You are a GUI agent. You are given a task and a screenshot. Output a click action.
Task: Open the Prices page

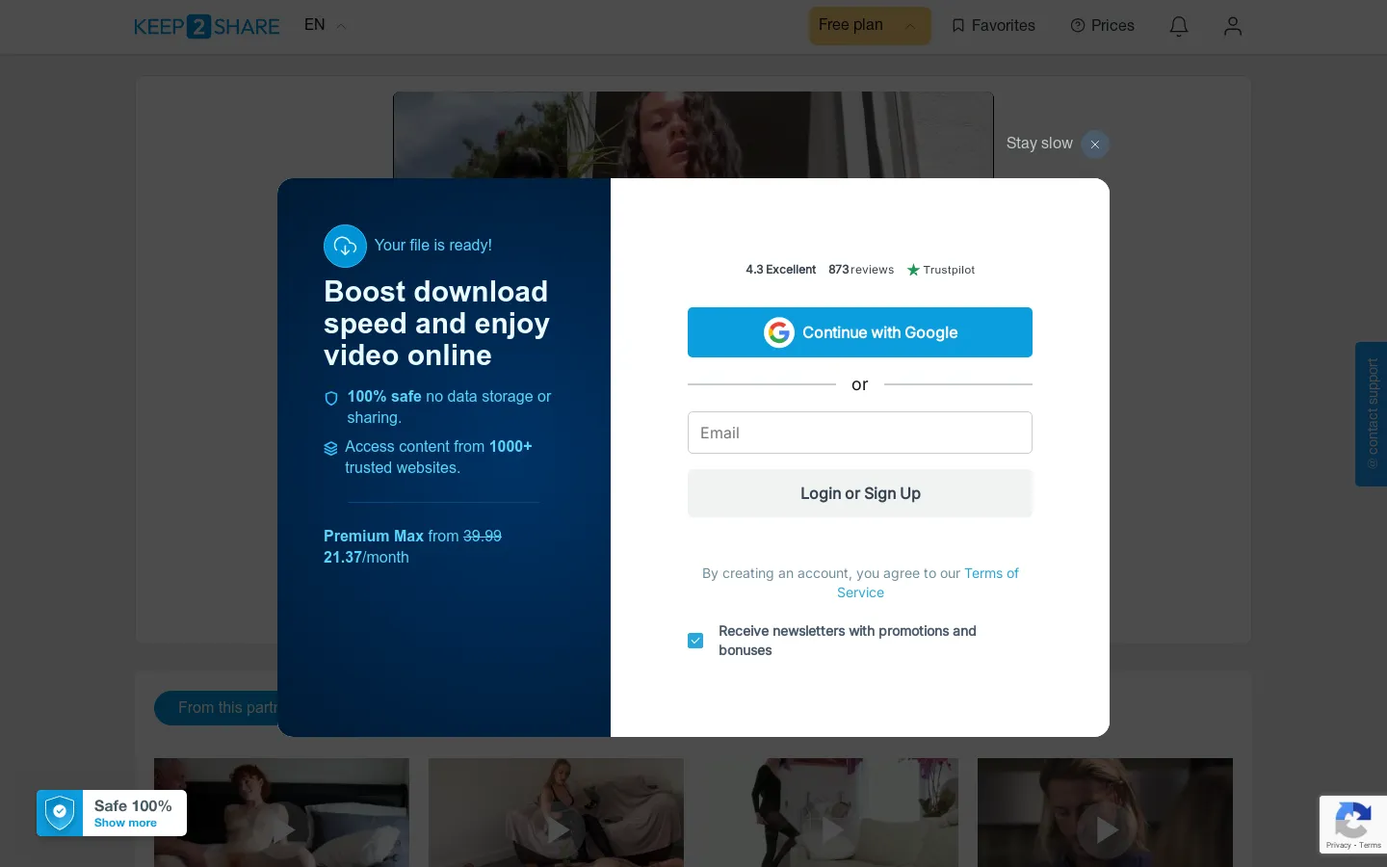pyautogui.click(x=1103, y=26)
